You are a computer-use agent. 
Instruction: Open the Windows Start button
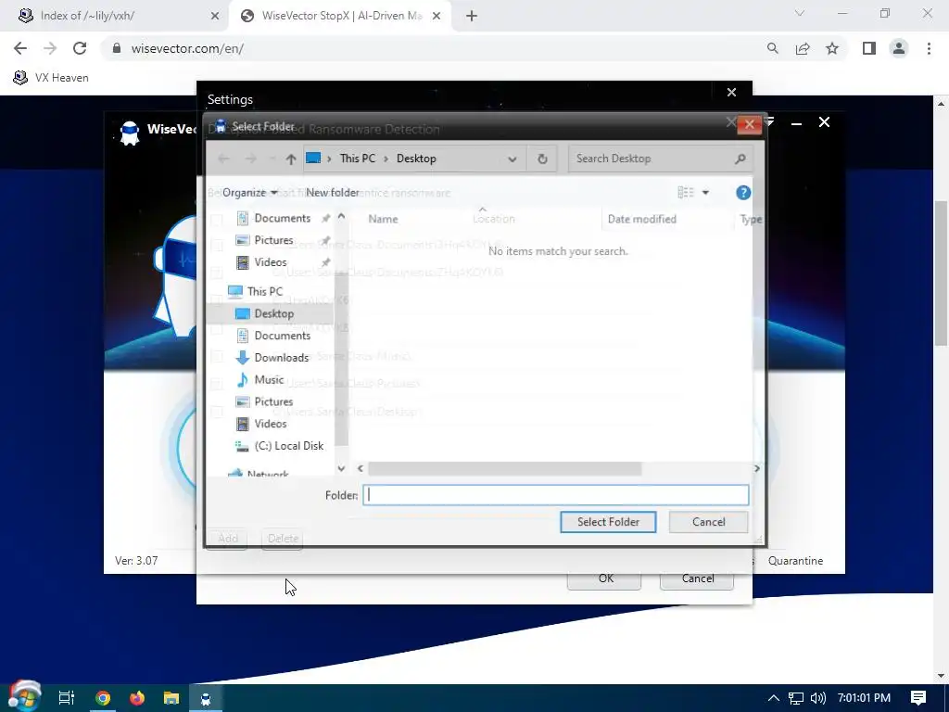[x=24, y=696]
